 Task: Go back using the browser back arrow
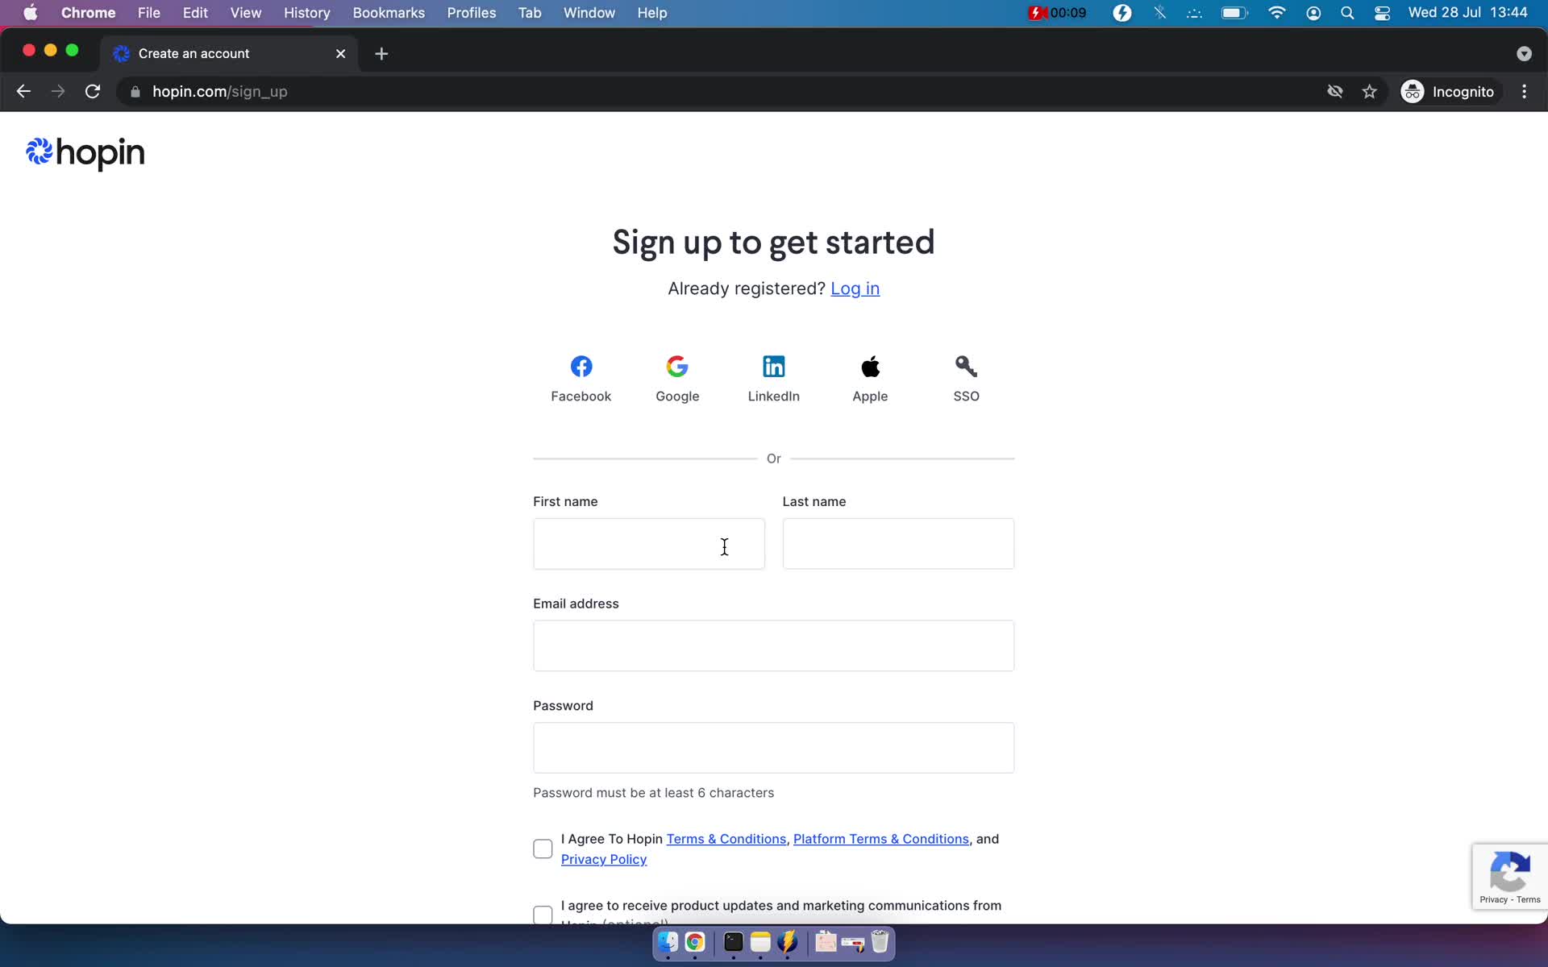23,92
